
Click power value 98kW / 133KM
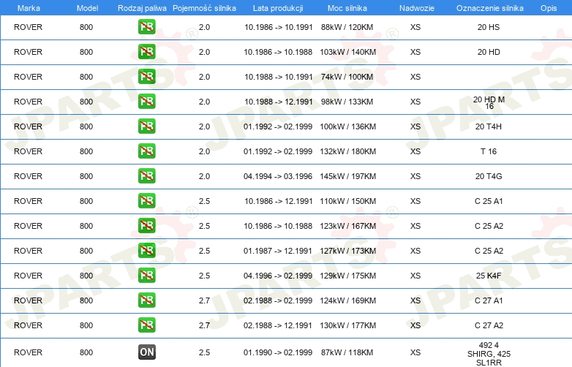tap(347, 102)
